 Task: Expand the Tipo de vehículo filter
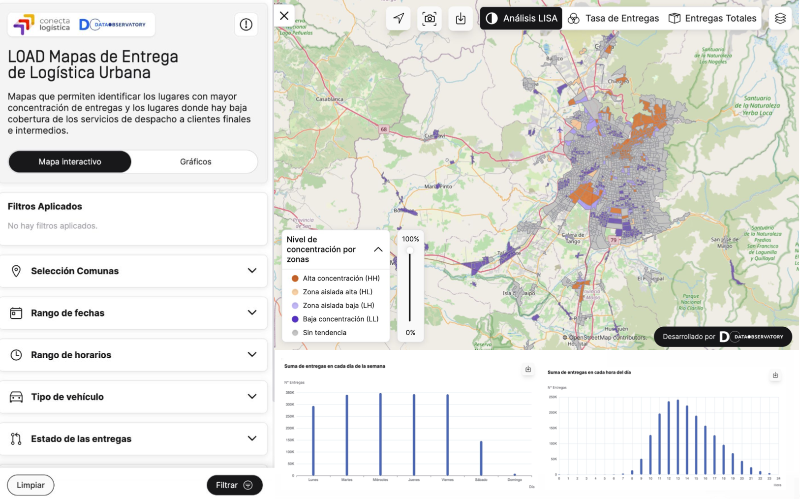coord(133,397)
